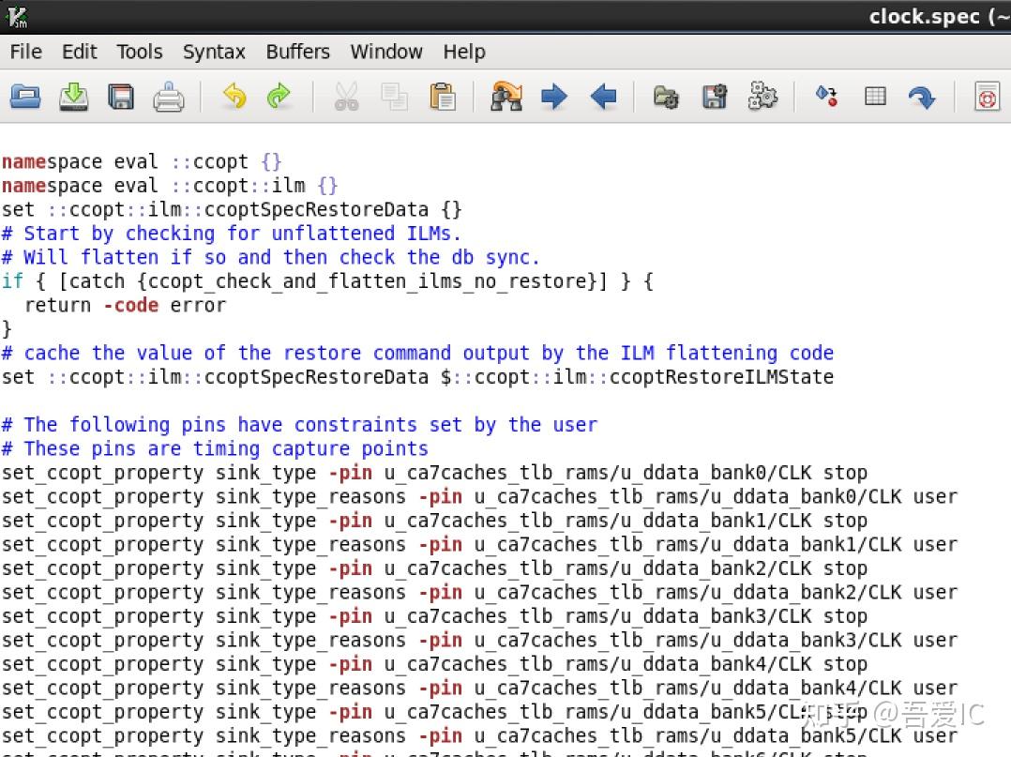Print the file using the printer icon
The image size is (1011, 757).
click(x=169, y=97)
